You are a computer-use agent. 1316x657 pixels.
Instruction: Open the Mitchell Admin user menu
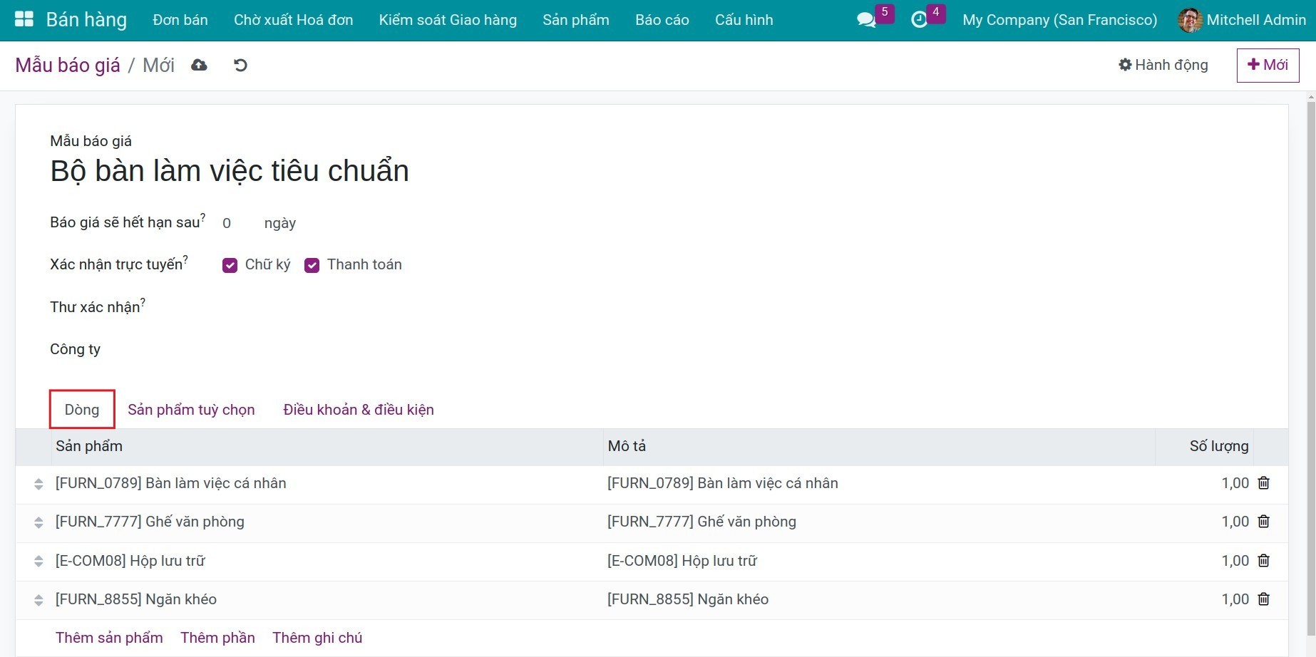click(1242, 20)
